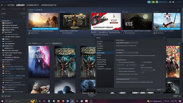Click Steam Library Folders button

127,43
